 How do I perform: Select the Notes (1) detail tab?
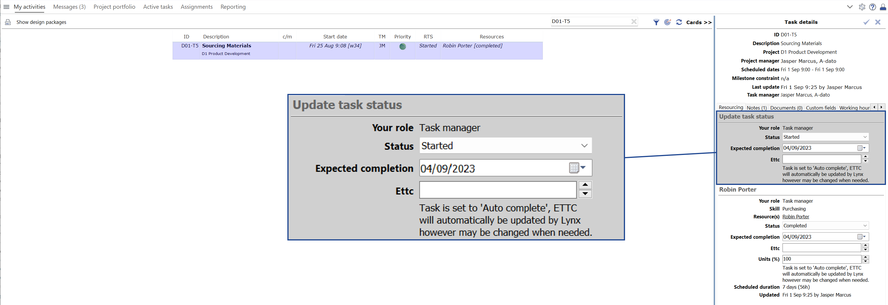(x=757, y=108)
